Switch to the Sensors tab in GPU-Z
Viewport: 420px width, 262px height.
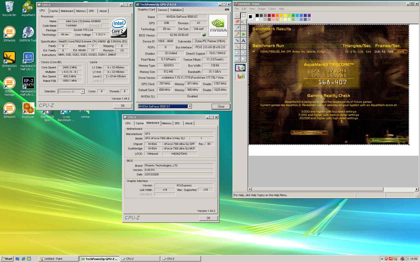pyautogui.click(x=162, y=10)
